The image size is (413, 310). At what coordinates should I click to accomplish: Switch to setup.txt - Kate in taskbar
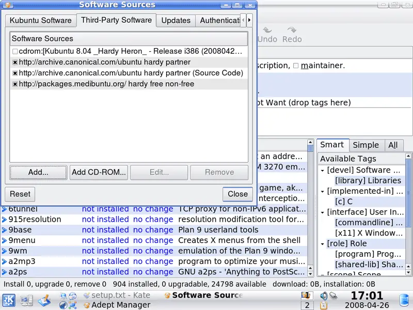[x=117, y=296]
